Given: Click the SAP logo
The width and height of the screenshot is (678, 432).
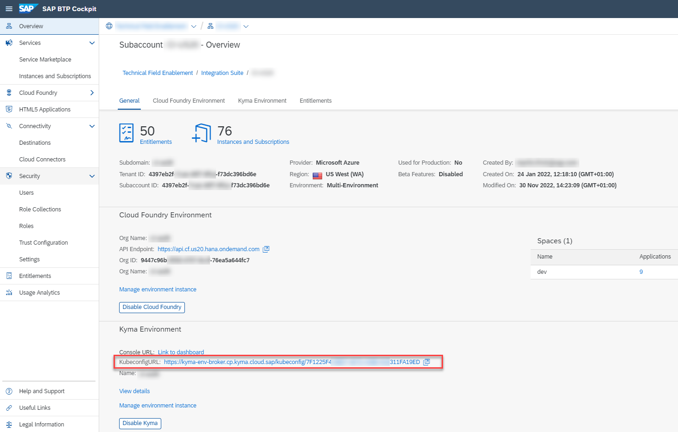Looking at the screenshot, I should click(x=28, y=8).
